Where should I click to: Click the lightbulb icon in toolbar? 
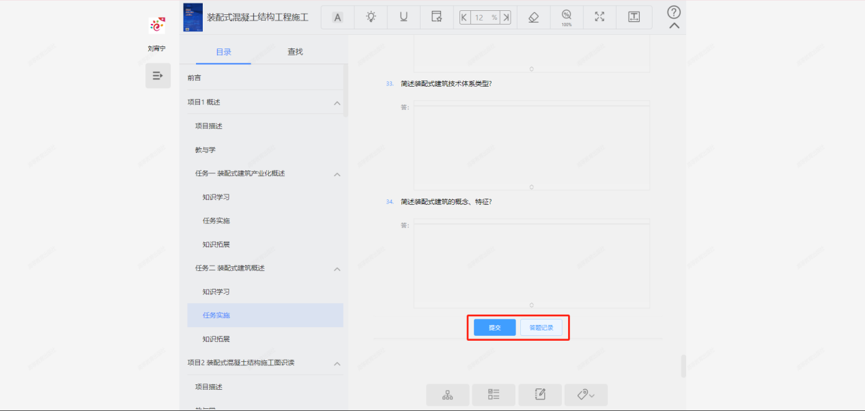(x=371, y=18)
